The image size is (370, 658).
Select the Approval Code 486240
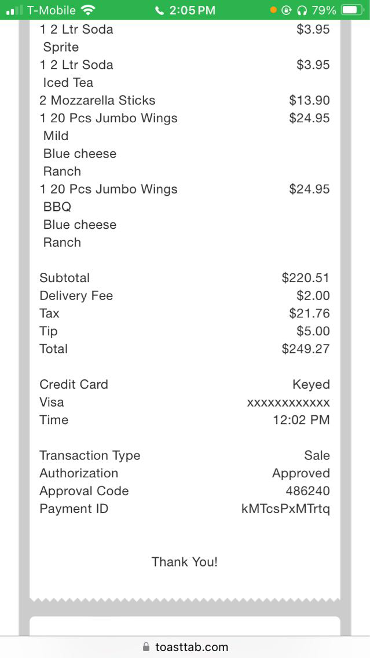point(307,491)
